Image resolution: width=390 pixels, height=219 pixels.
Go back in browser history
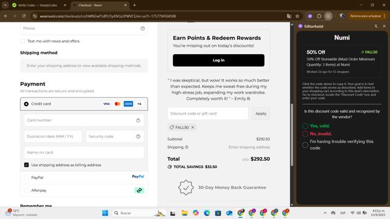5,16
